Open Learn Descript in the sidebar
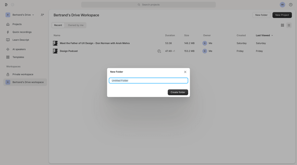297x165 pixels. (x=21, y=40)
